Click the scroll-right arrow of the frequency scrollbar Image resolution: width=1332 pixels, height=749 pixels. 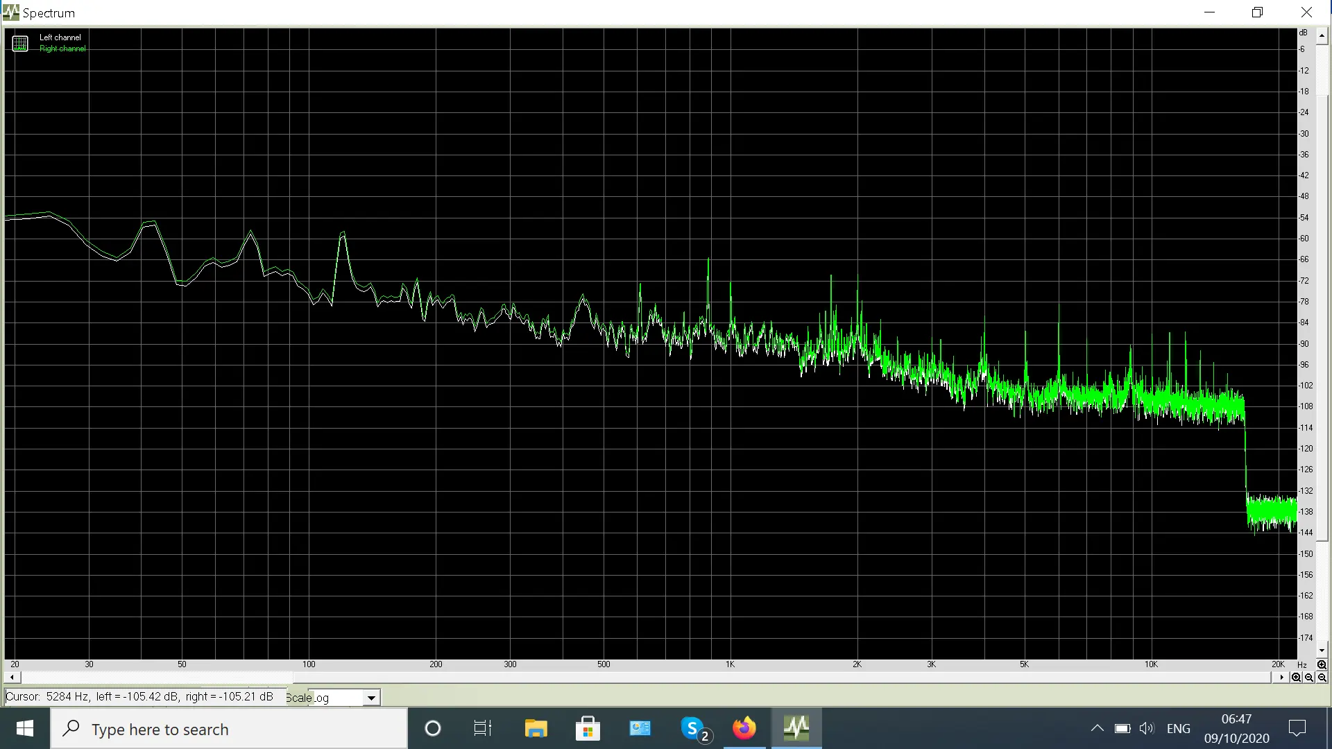coord(1281,678)
